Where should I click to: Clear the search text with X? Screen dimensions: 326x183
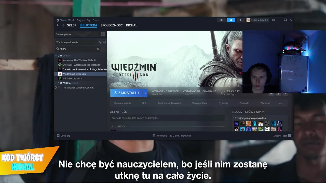98,49
